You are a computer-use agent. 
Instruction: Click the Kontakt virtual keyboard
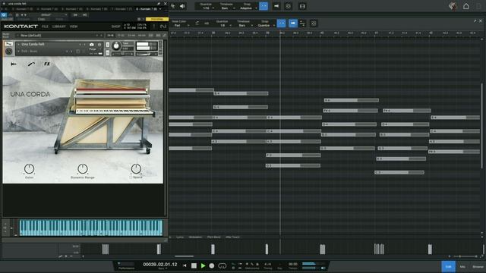[91, 227]
